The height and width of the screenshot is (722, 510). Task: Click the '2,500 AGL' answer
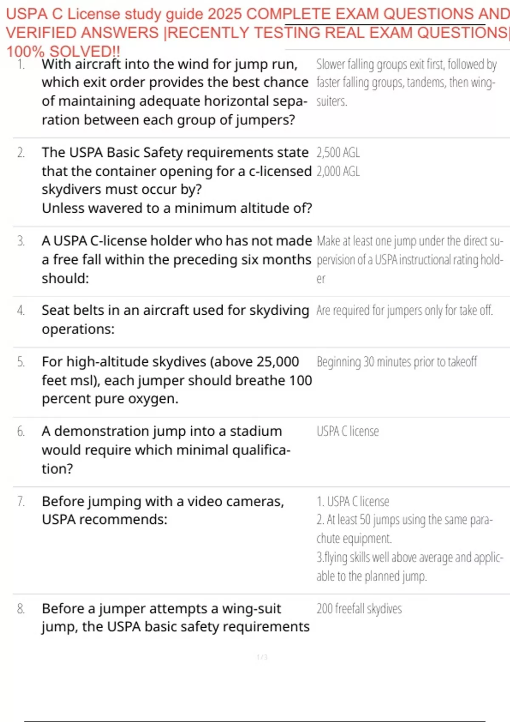[x=338, y=152]
